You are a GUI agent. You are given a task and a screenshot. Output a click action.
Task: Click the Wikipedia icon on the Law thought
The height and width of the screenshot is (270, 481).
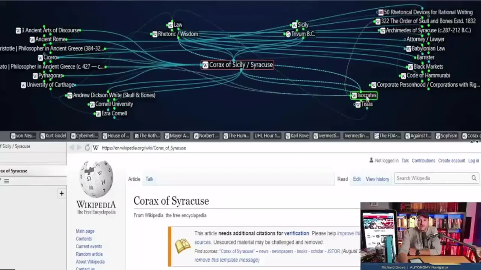(x=171, y=25)
